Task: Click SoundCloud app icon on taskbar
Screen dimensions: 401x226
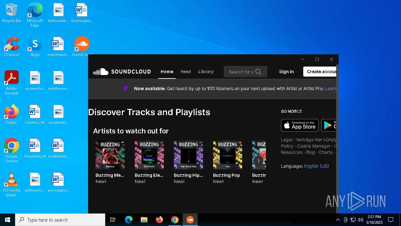Action: pyautogui.click(x=190, y=220)
